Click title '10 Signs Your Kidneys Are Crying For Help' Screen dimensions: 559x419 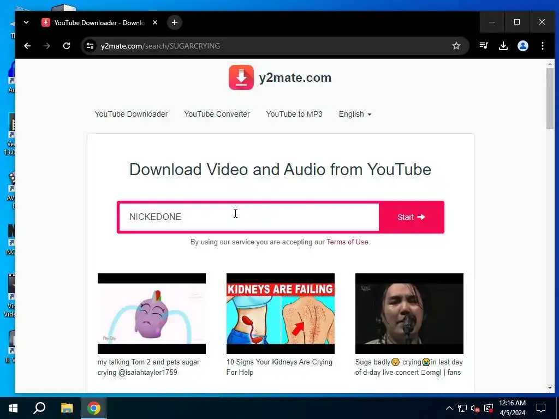(279, 367)
